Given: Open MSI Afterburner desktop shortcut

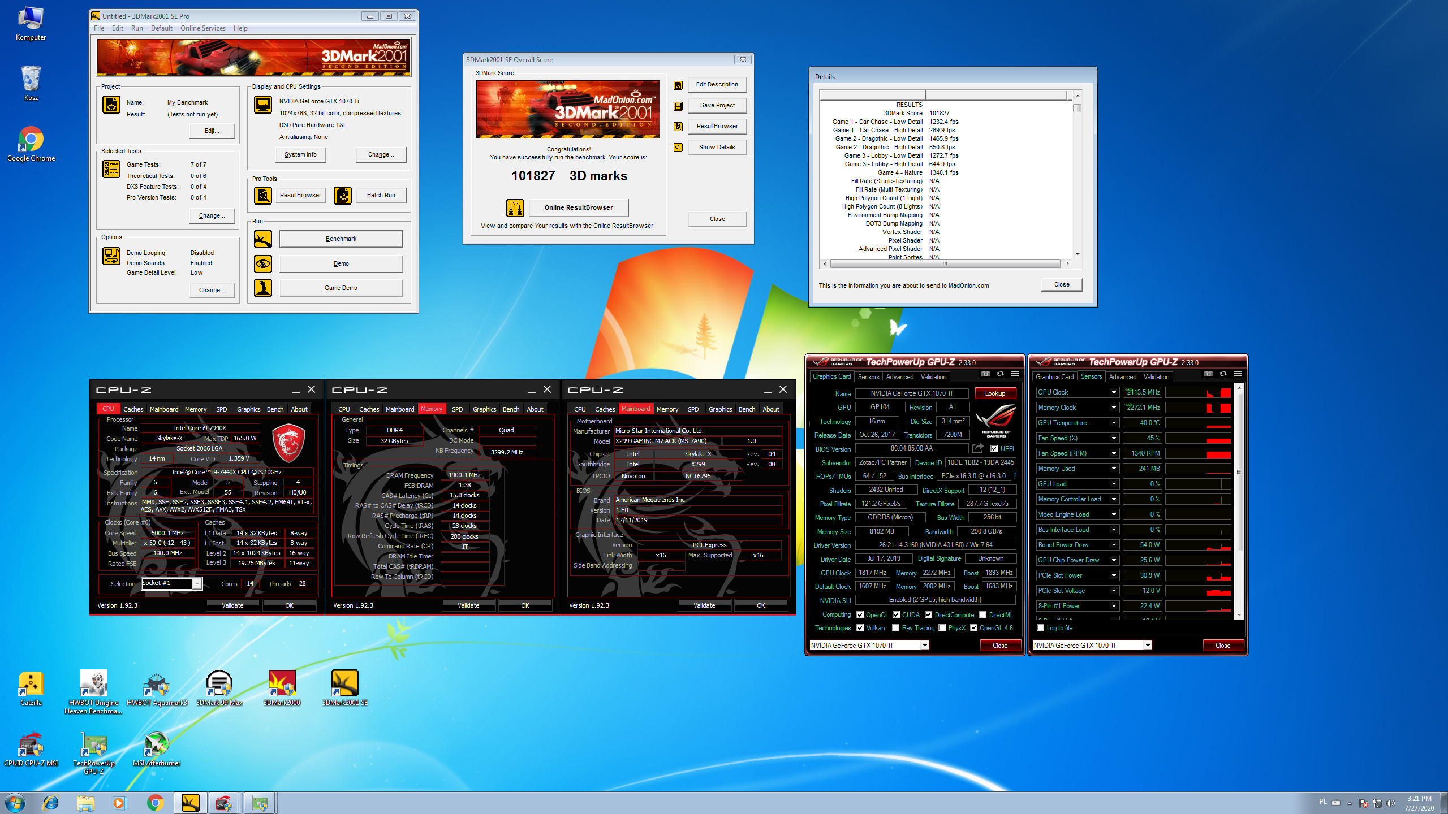Looking at the screenshot, I should (x=157, y=749).
